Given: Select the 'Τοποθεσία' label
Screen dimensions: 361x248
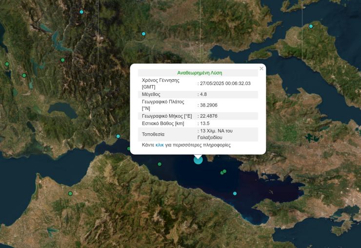Looking at the screenshot, I should [153, 134].
